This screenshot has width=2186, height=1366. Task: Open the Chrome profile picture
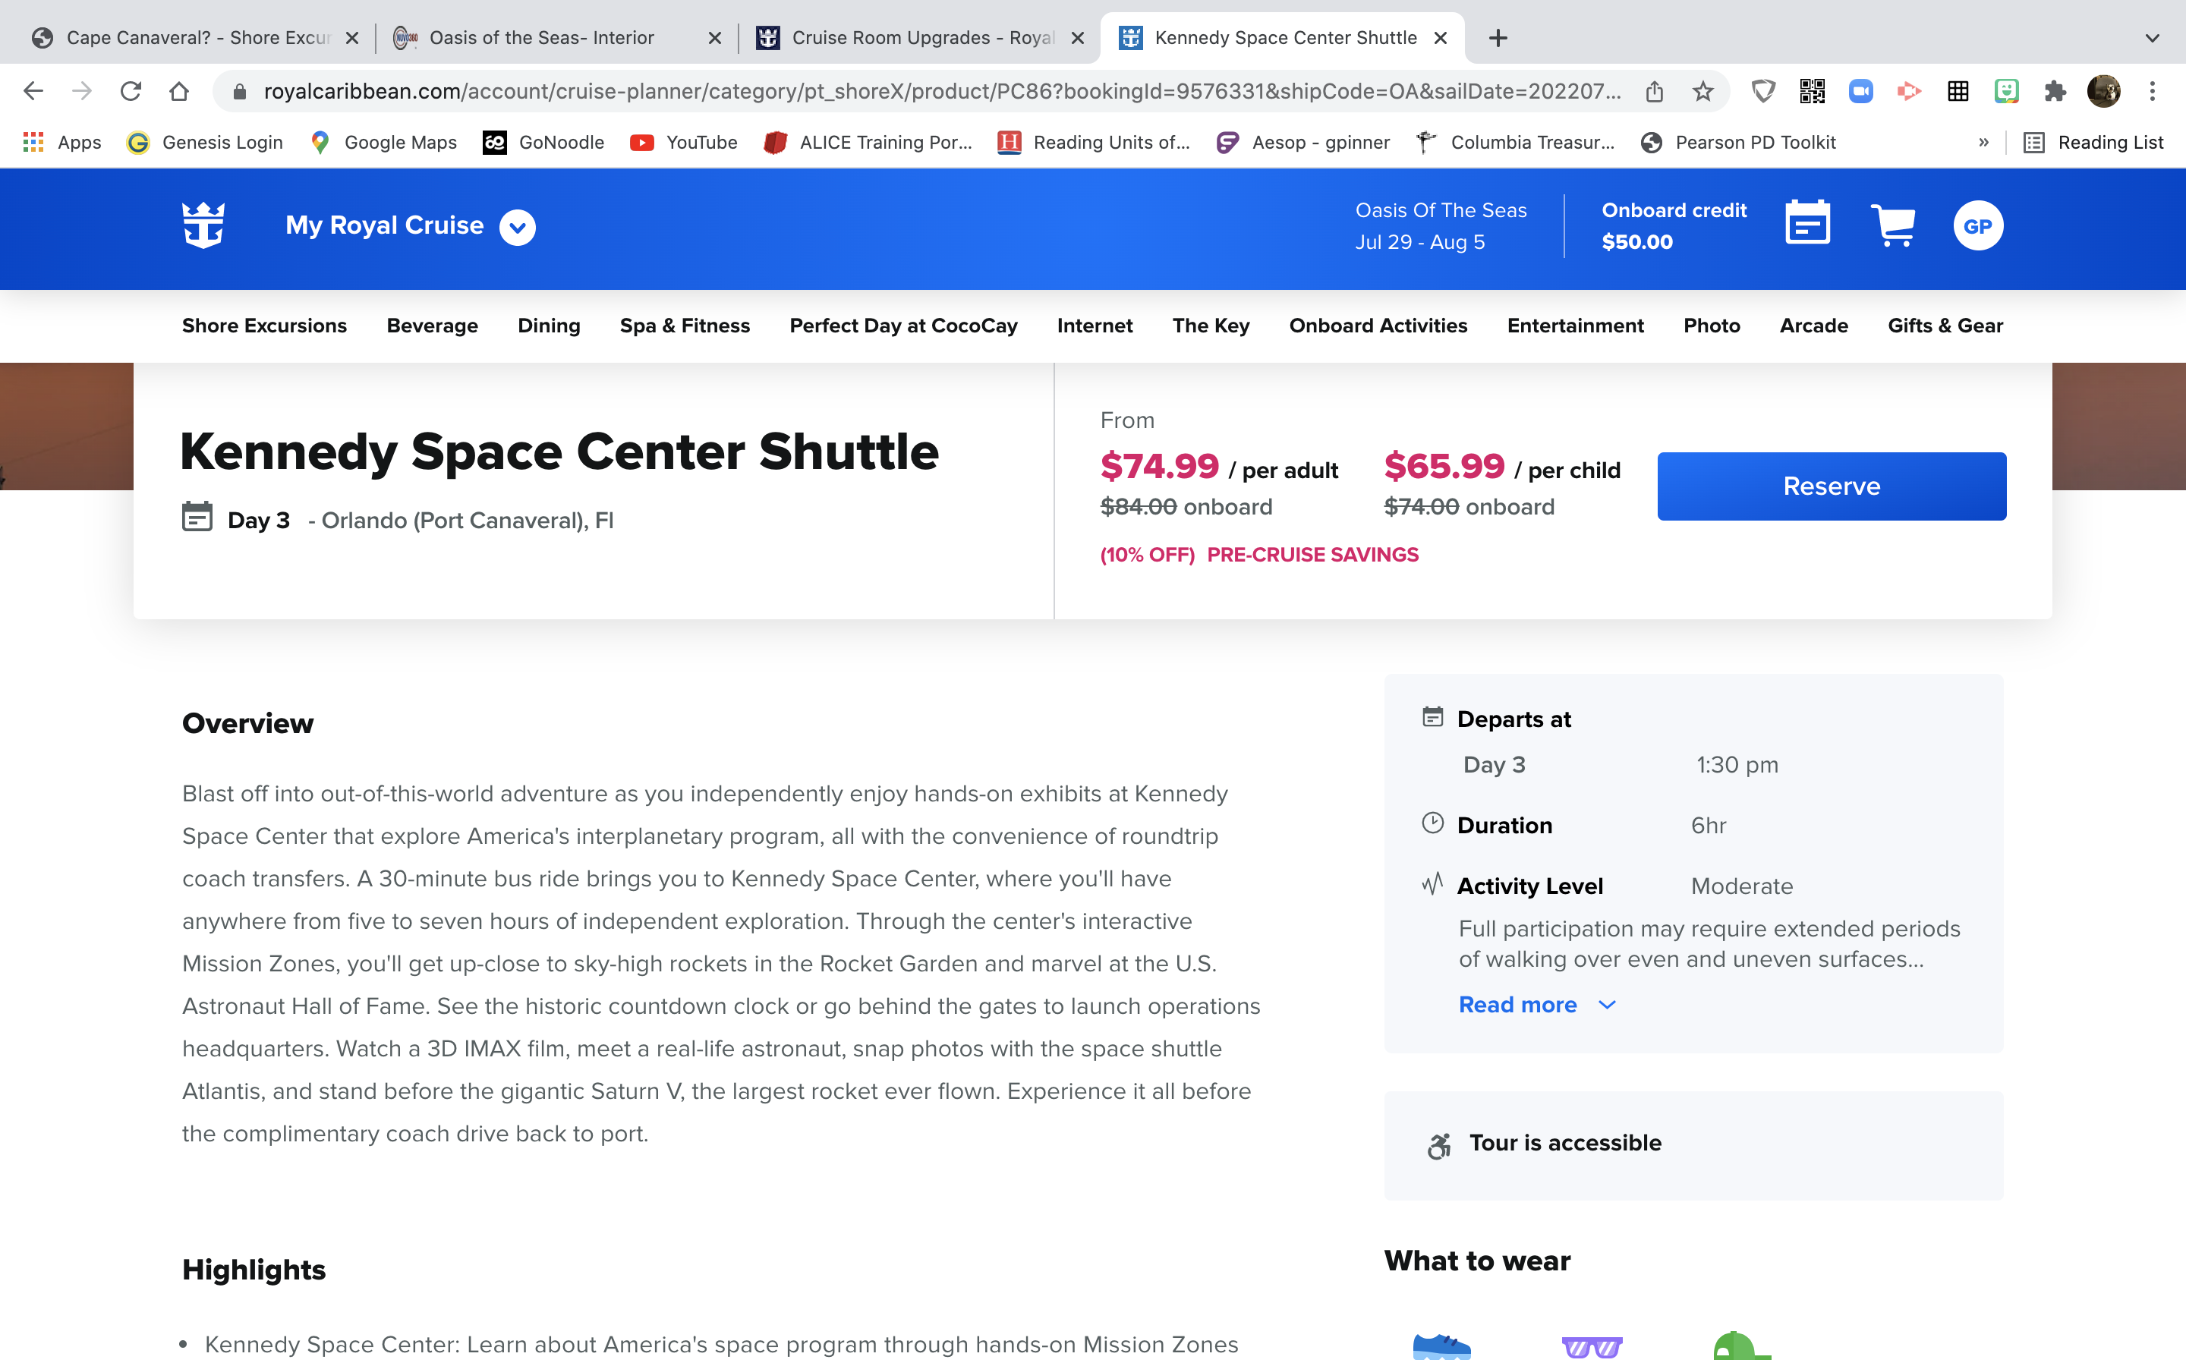click(2104, 91)
